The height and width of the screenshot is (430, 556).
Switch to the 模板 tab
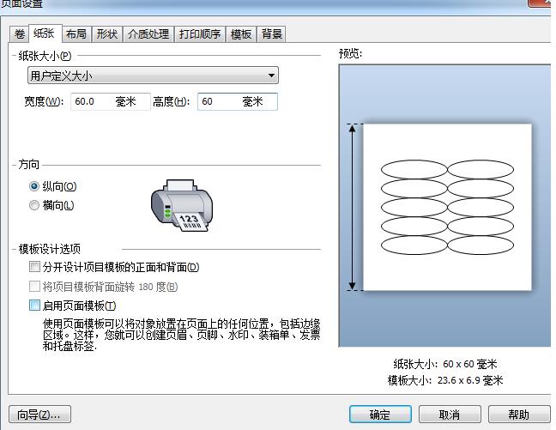pos(241,34)
